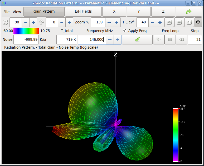Screen dimensions: 204x166
Task: Toggle the Gain Pattern button
Action: coord(44,12)
